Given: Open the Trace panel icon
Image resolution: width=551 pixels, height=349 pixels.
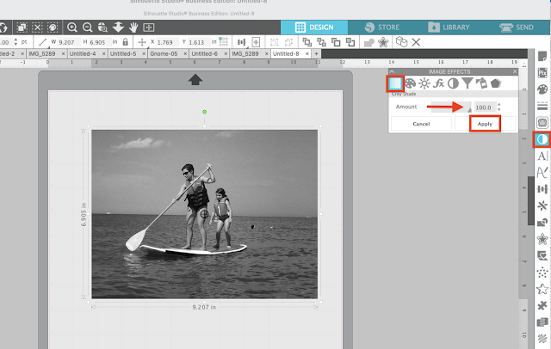Looking at the screenshot, I should (x=542, y=122).
